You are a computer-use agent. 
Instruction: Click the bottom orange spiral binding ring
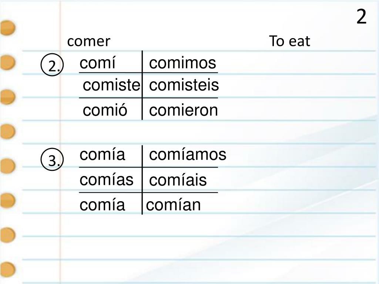(7, 269)
